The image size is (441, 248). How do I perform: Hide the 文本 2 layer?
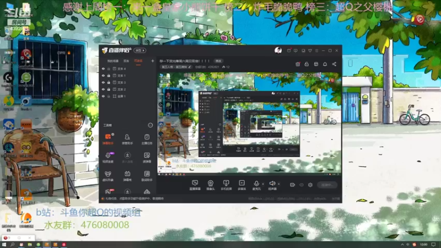(x=103, y=89)
